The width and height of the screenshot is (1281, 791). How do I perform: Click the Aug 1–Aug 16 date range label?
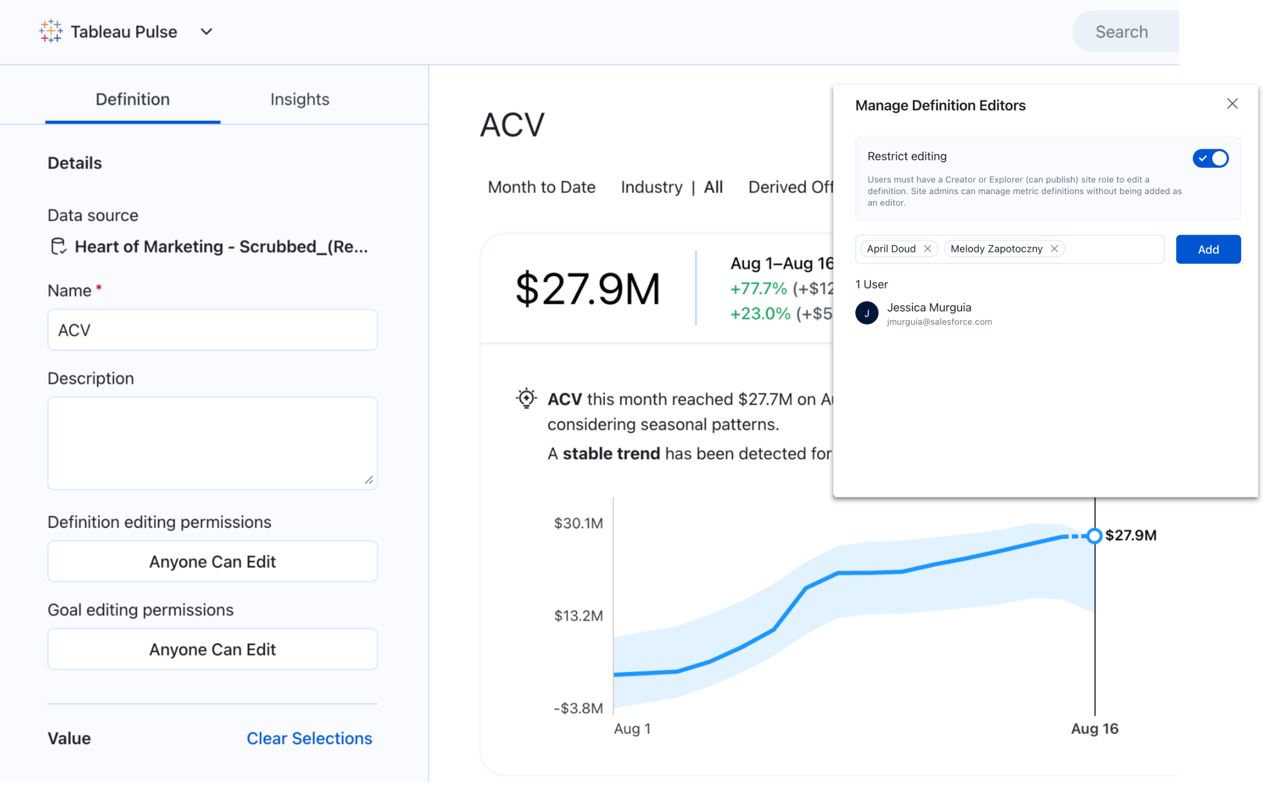click(x=781, y=264)
